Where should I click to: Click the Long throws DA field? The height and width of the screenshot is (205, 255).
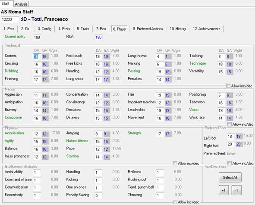[160, 57]
